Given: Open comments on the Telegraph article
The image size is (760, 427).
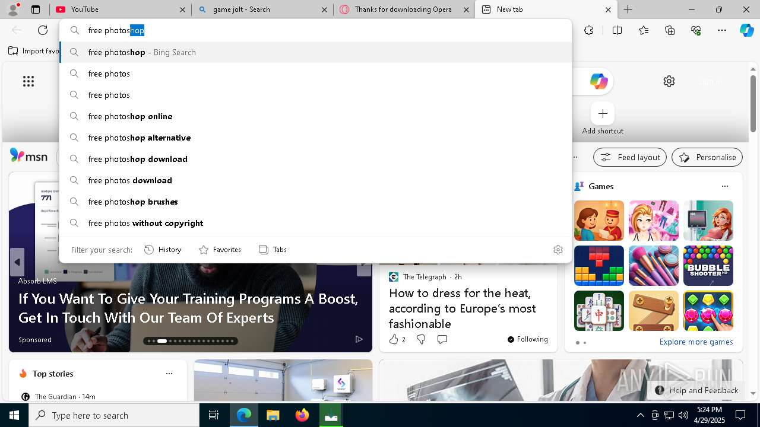Looking at the screenshot, I should [x=442, y=339].
